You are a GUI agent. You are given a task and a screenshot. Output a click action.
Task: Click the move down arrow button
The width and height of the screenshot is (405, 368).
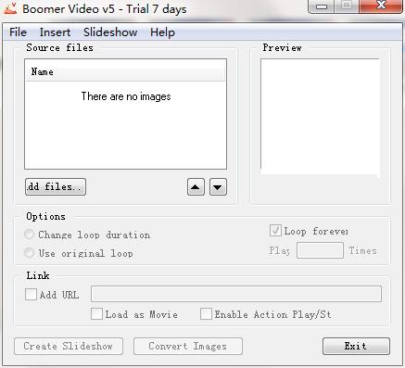pyautogui.click(x=218, y=187)
